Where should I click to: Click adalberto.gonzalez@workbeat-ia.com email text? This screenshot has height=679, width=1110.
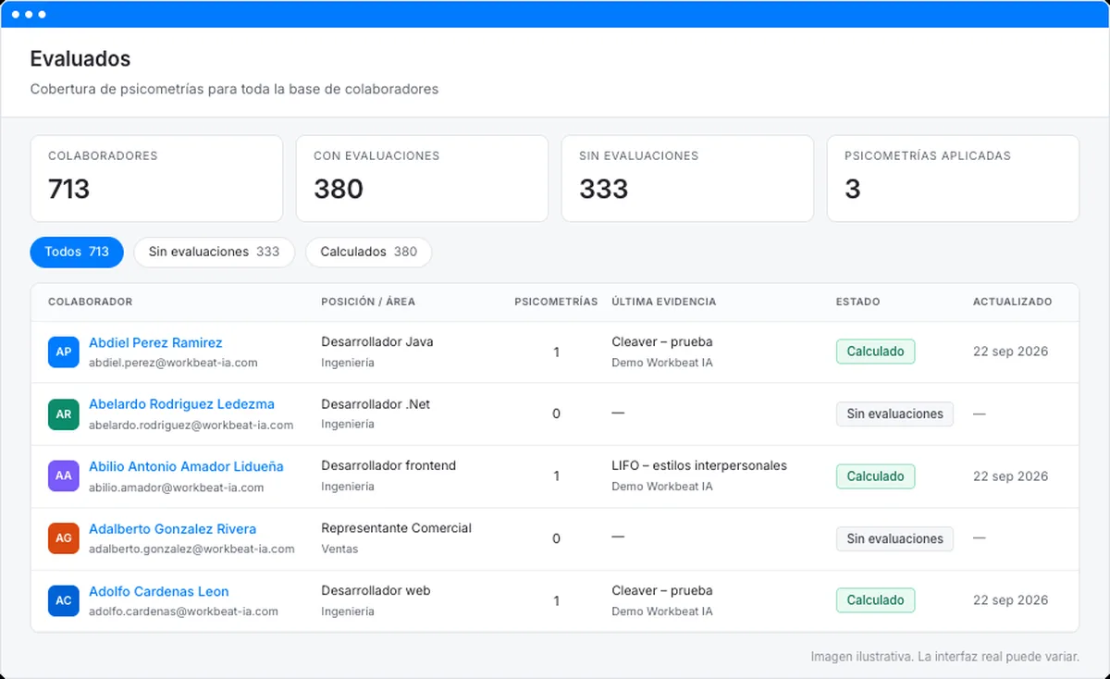tap(191, 549)
